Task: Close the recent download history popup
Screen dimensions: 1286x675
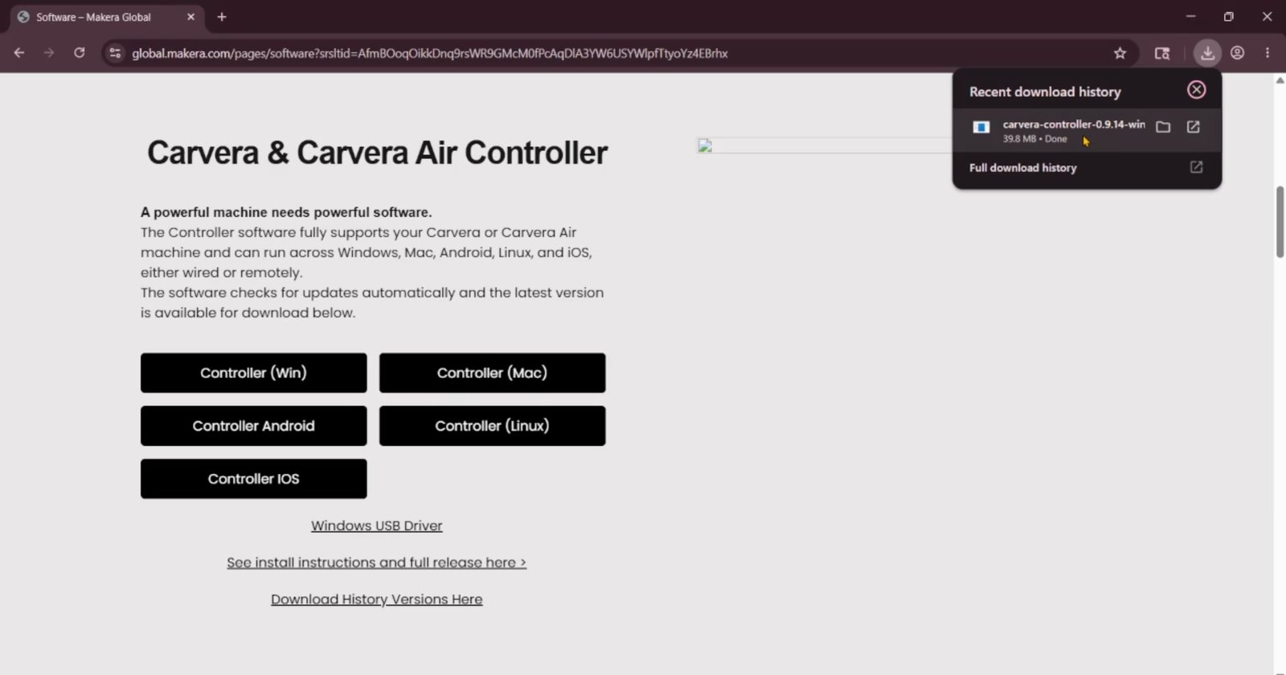Action: 1196,90
